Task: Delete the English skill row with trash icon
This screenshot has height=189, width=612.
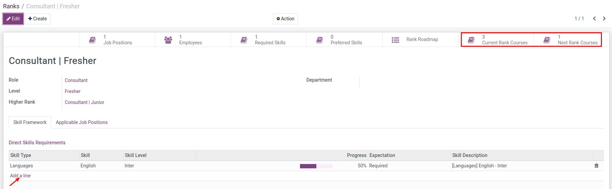Action: (596, 166)
